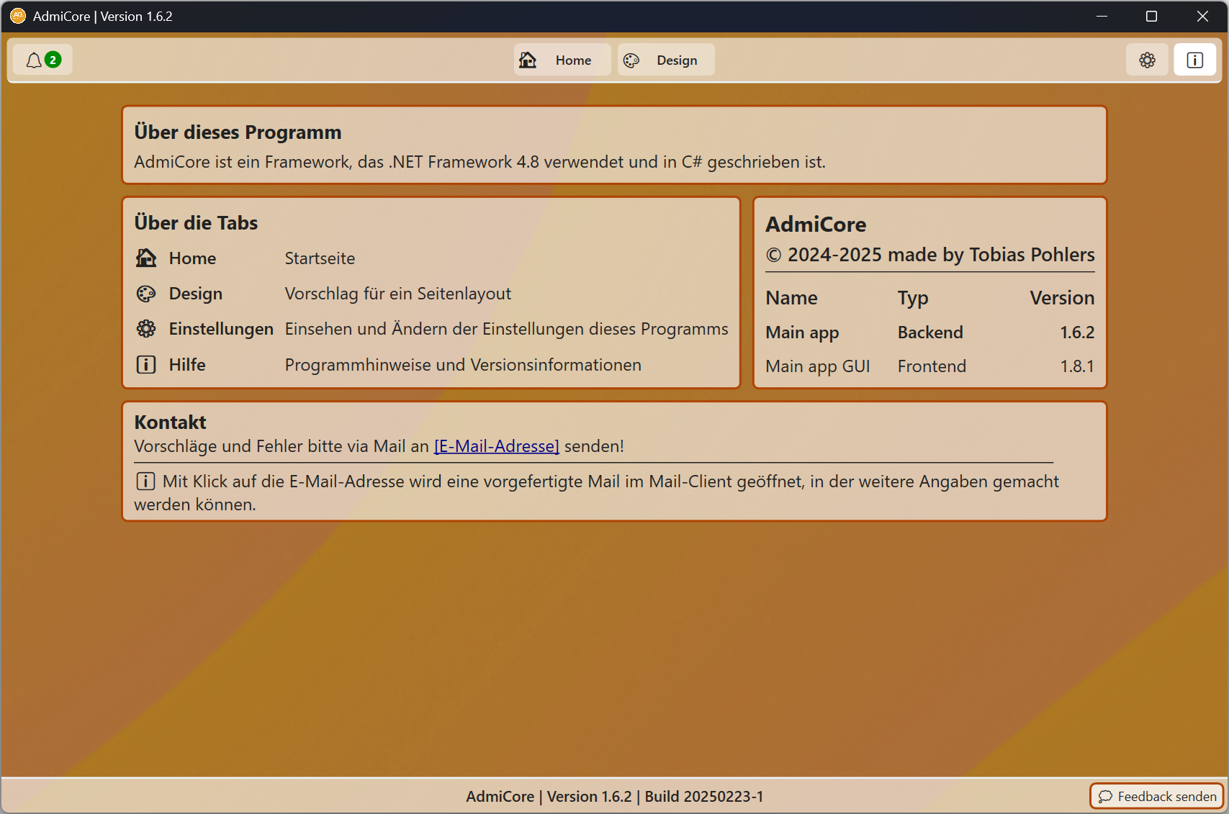Click the gear icon beside Einstellungen
Image resolution: width=1229 pixels, height=814 pixels.
pyautogui.click(x=146, y=329)
